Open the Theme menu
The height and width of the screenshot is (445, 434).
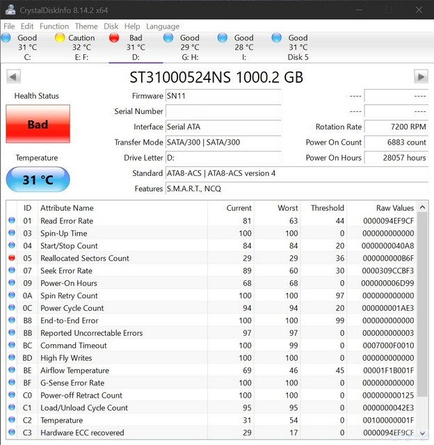pos(86,26)
